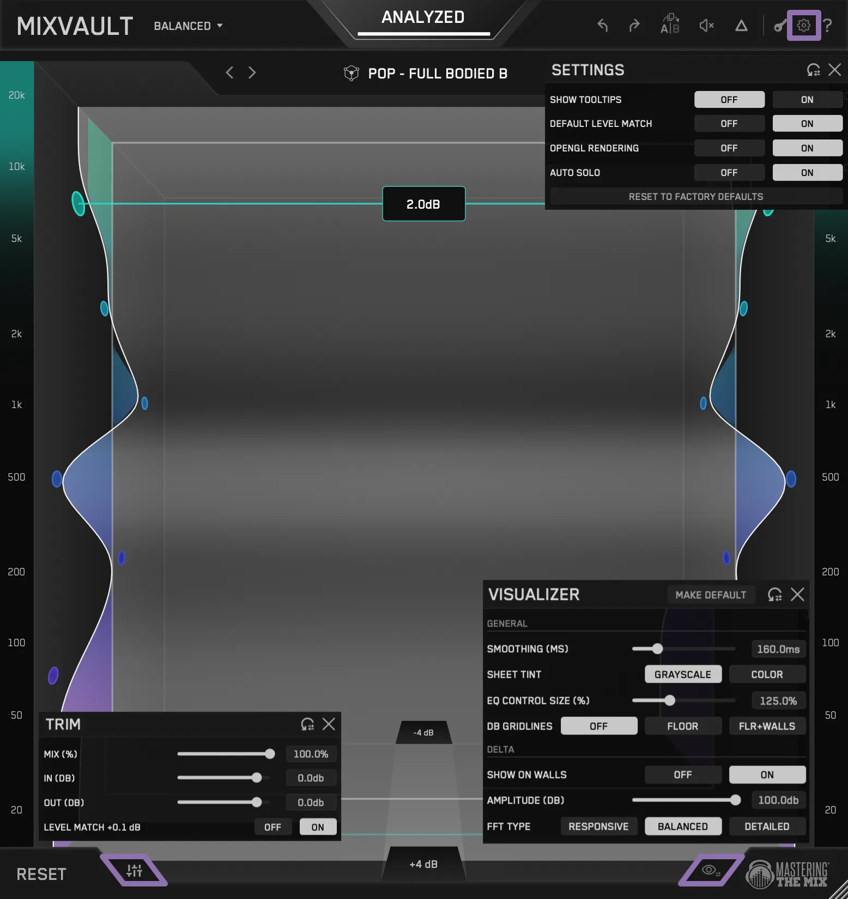Click the delta triangle icon
The height and width of the screenshot is (899, 848).
[x=741, y=26]
